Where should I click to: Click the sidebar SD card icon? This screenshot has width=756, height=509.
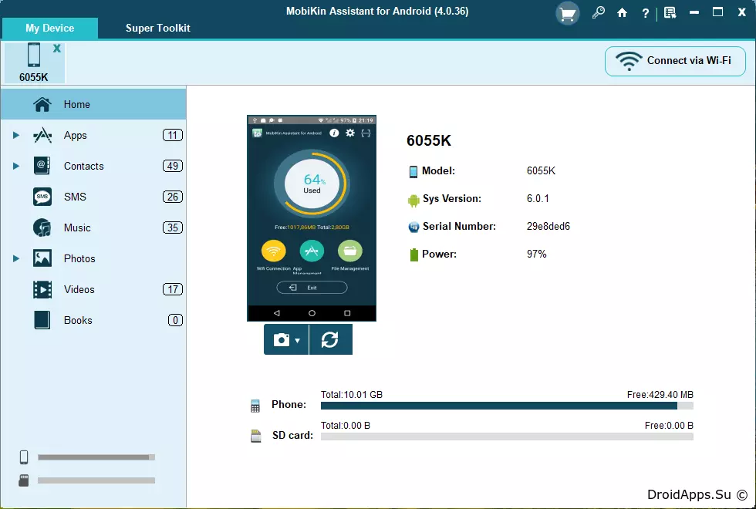tap(24, 480)
